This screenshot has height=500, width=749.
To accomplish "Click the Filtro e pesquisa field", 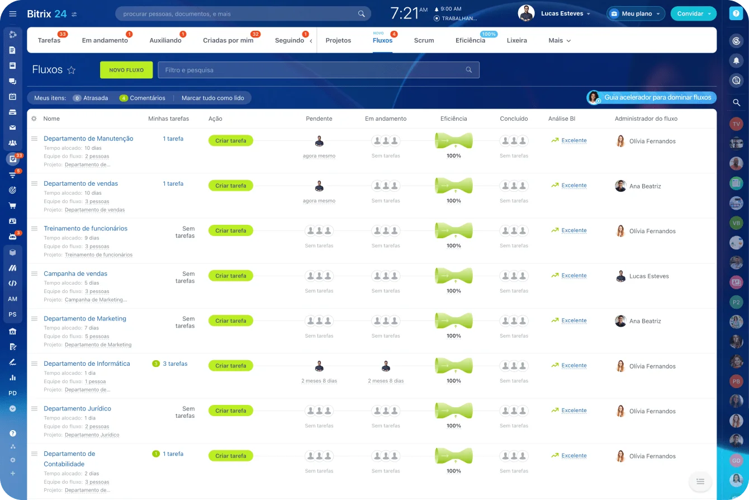I will [x=313, y=70].
